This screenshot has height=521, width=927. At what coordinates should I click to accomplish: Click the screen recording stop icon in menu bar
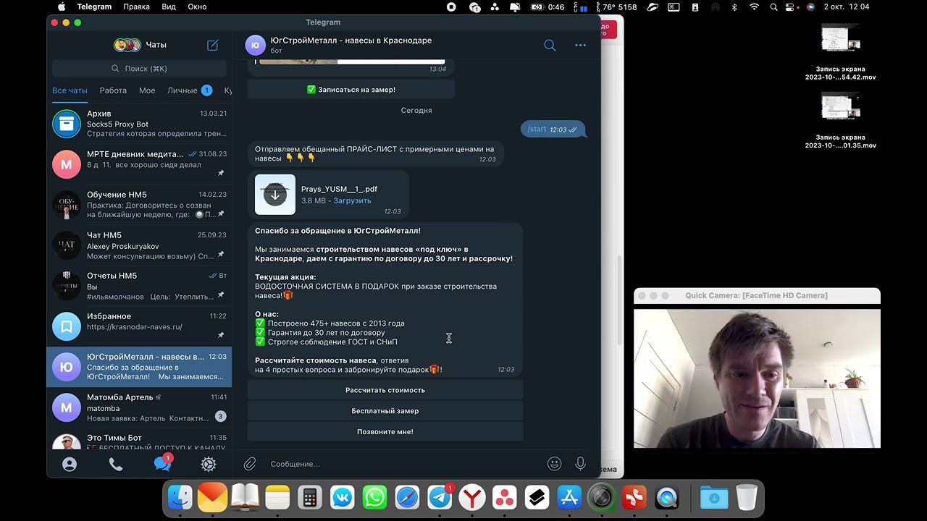pos(451,7)
